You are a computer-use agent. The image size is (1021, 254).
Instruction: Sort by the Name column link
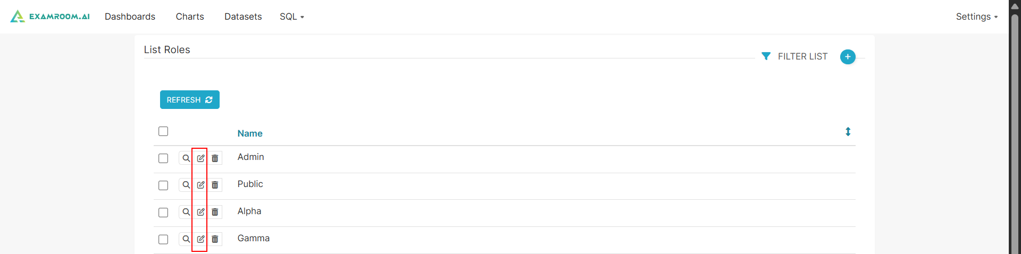(250, 133)
